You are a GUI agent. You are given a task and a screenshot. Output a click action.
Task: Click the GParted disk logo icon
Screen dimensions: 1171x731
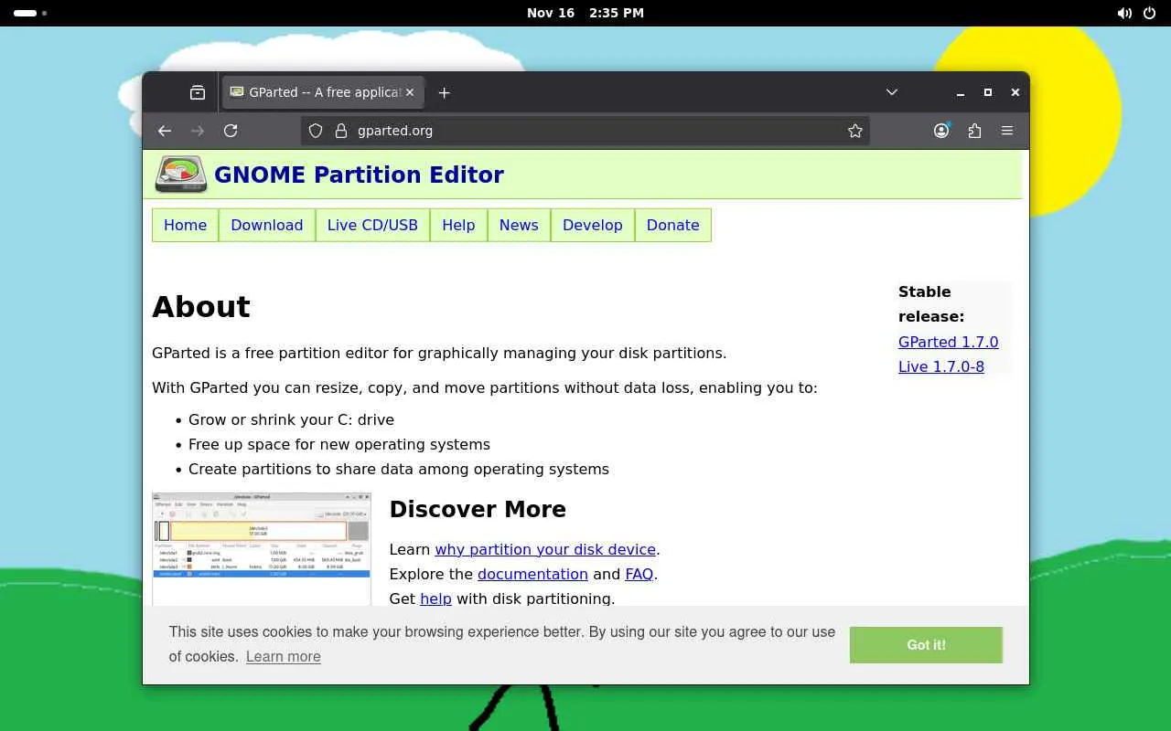click(x=181, y=174)
